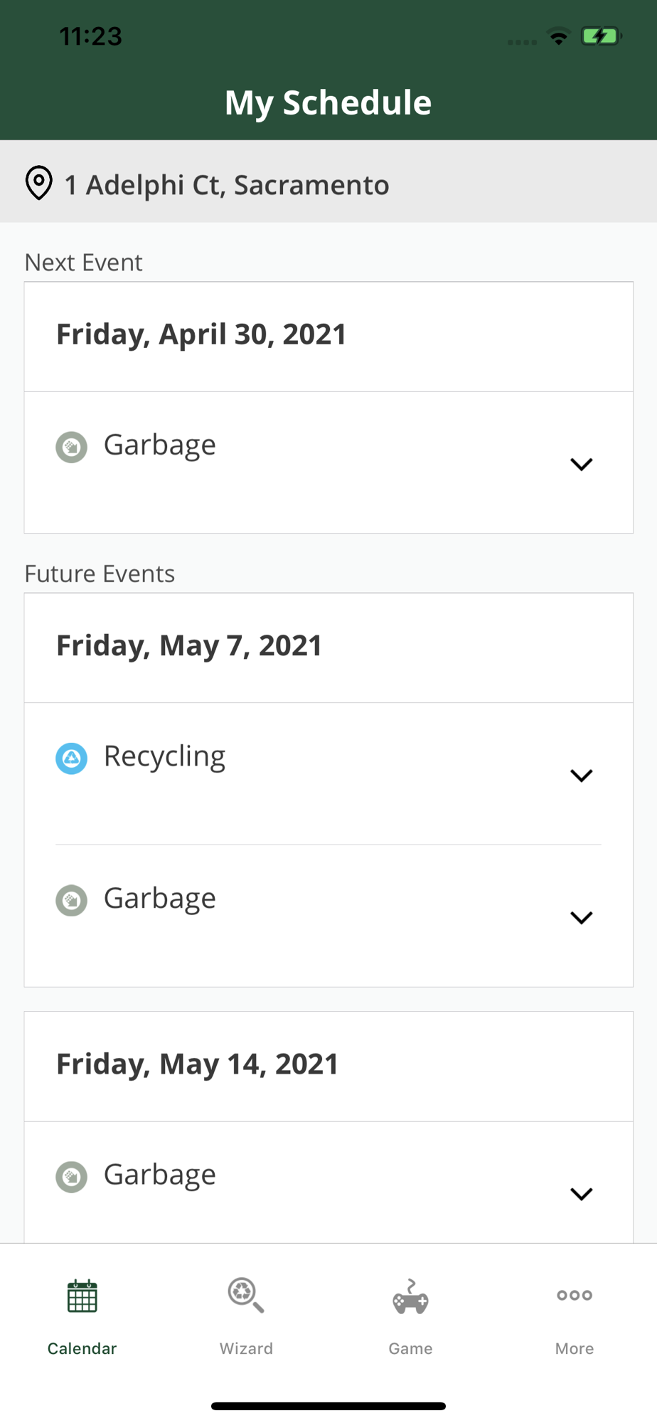657x1423 pixels.
Task: Tap the location pin icon
Action: pos(39,184)
